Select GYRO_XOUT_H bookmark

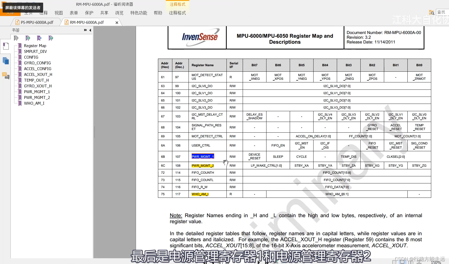pos(38,86)
